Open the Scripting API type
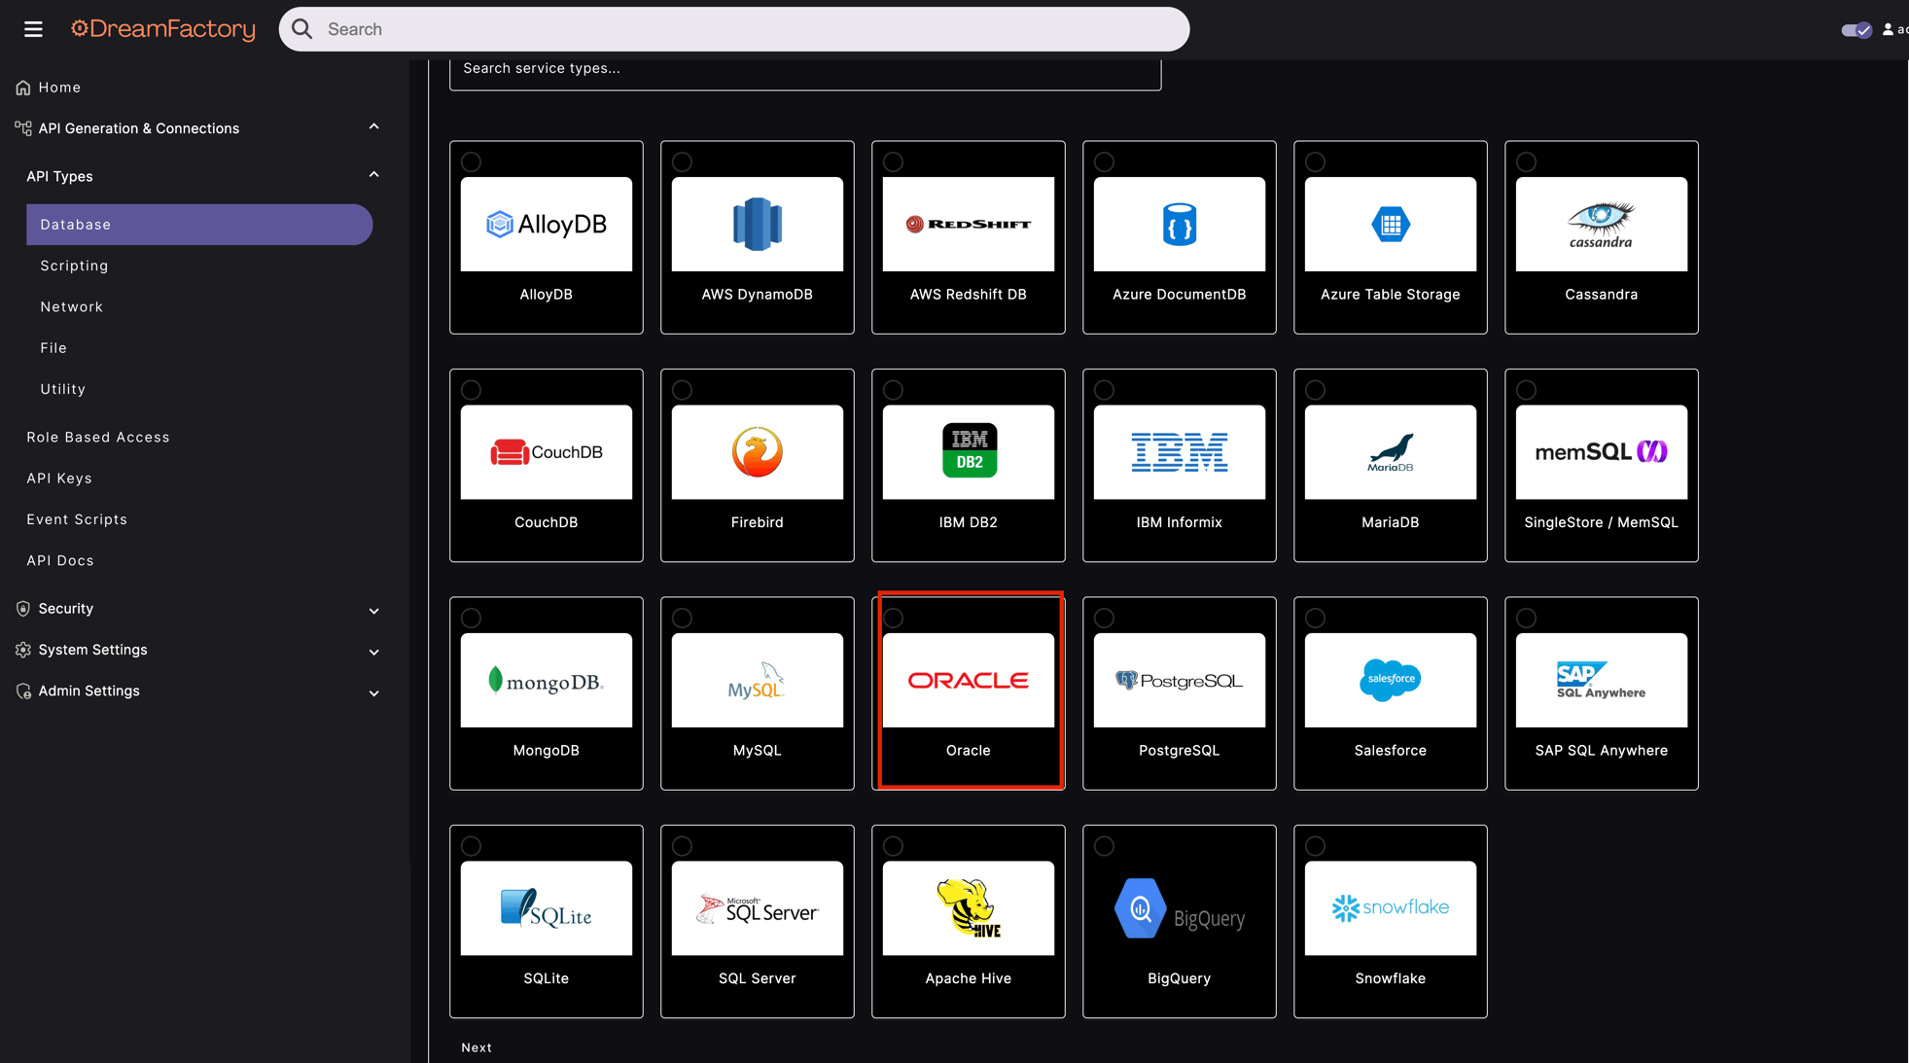 pyautogui.click(x=74, y=266)
